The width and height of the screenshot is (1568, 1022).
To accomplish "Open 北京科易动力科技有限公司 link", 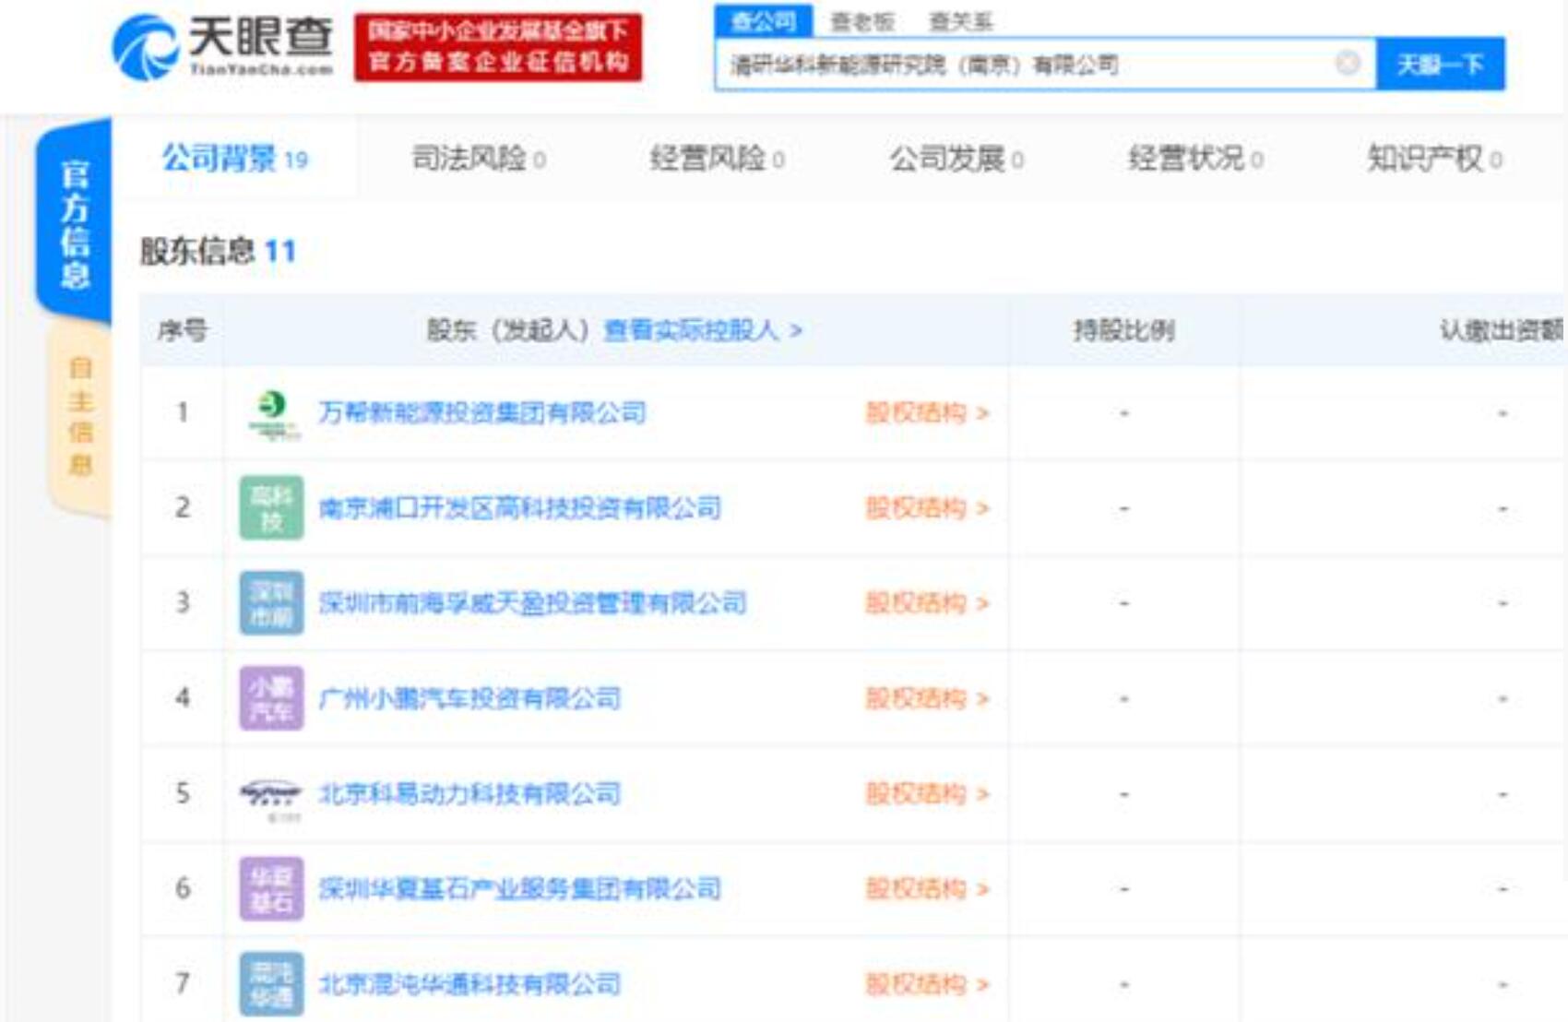I will tap(469, 793).
